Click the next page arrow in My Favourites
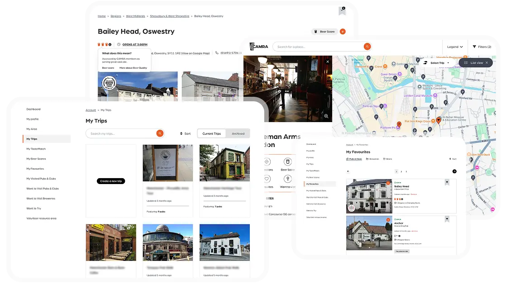505x284 pixels. (x=454, y=171)
